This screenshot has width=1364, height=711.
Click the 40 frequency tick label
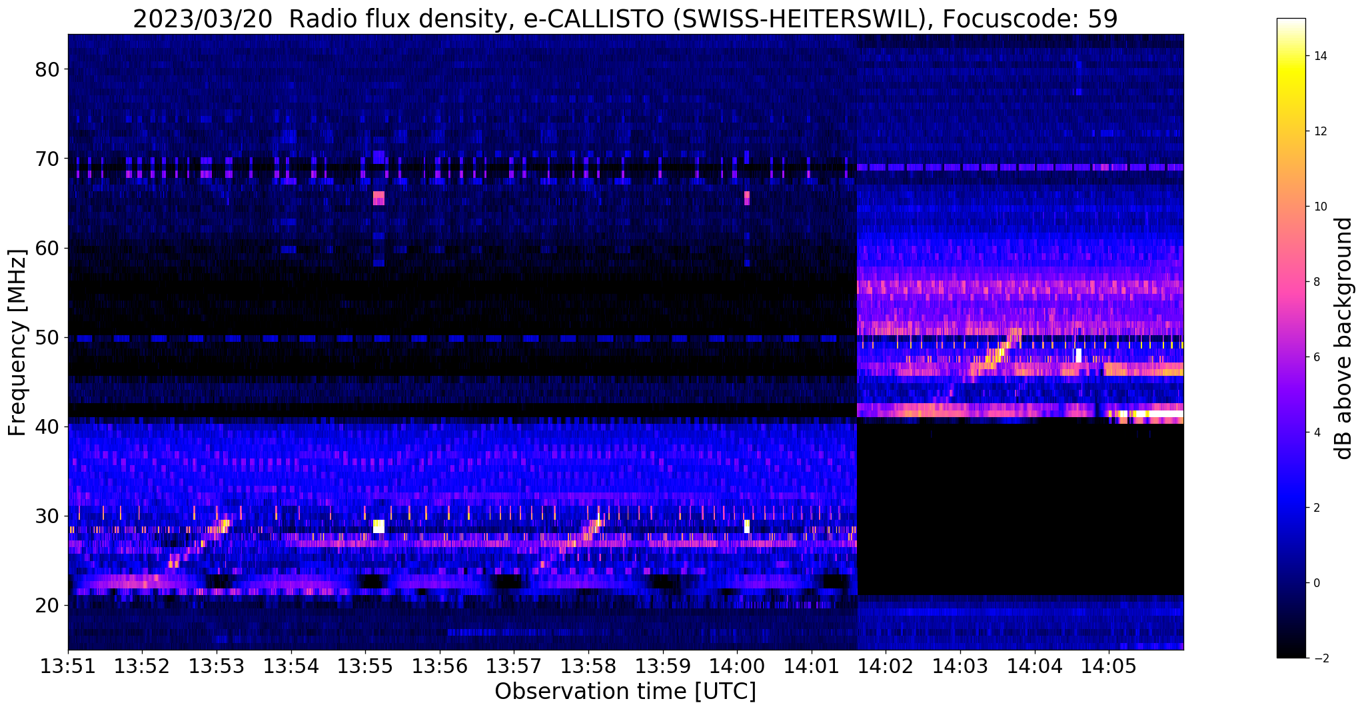tap(47, 426)
